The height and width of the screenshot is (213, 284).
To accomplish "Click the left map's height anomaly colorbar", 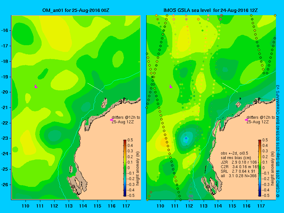I will coord(125,168).
